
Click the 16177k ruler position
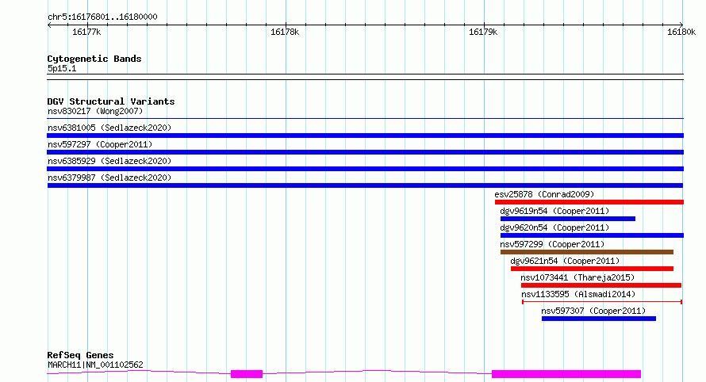tap(86, 32)
